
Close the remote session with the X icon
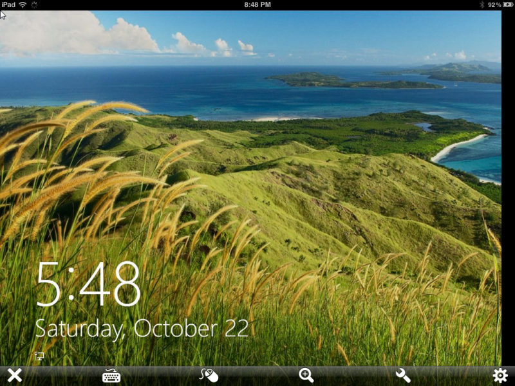15,376
